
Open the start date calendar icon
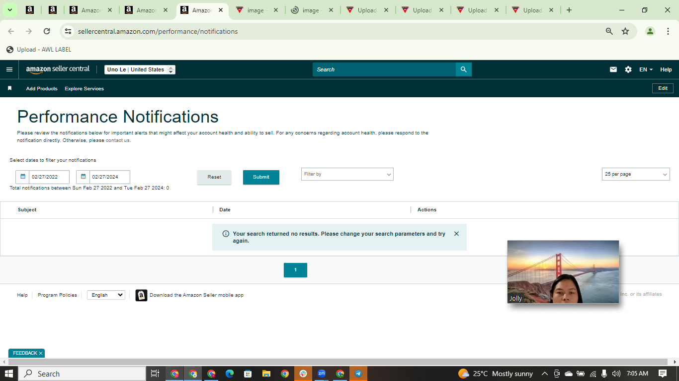click(22, 177)
